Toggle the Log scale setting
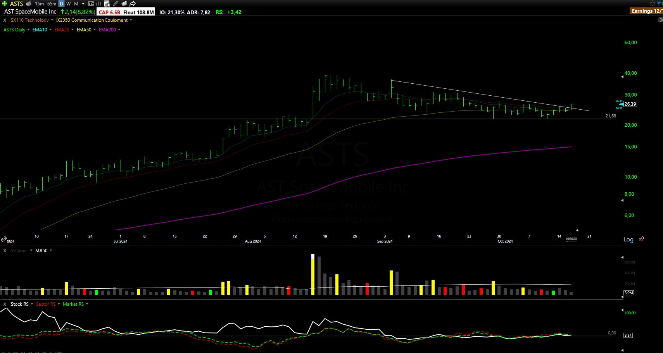The height and width of the screenshot is (353, 663). tap(628, 239)
